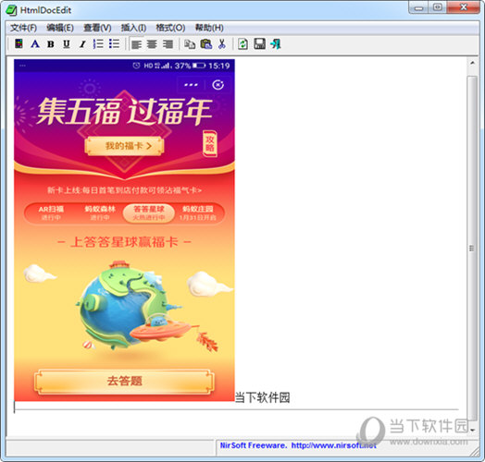Click the refresh document icon
485x462 pixels.
click(242, 44)
